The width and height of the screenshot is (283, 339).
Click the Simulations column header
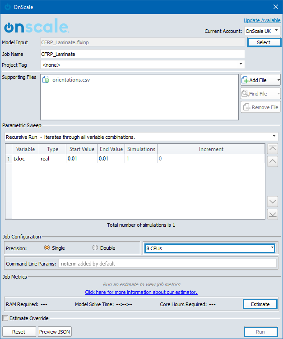141,149
